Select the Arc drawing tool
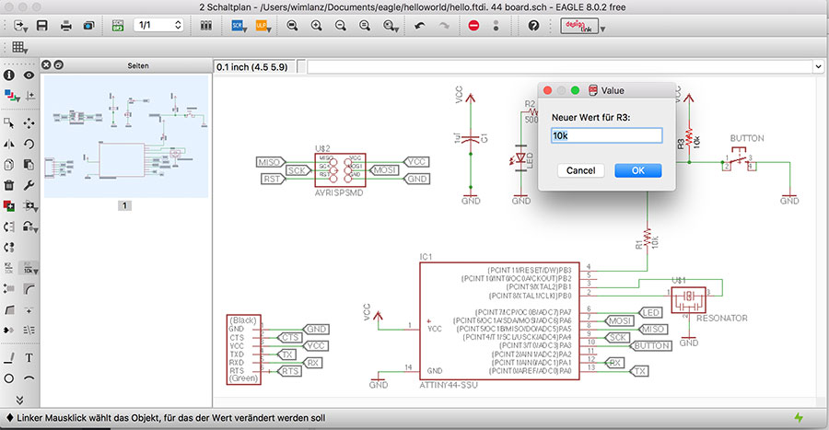 coord(29,378)
